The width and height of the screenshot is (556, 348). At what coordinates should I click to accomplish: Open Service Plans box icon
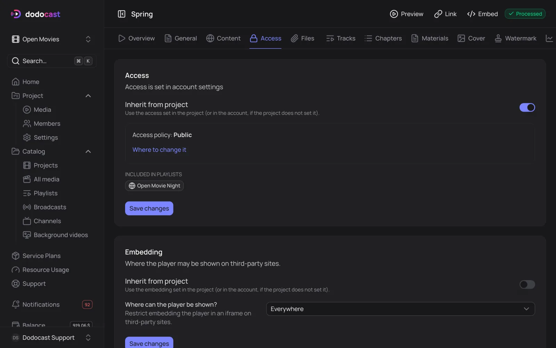pyautogui.click(x=16, y=256)
